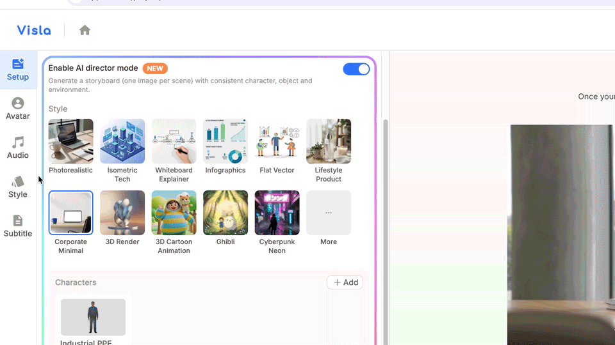Open the Setup sidebar tab
This screenshot has height=345, width=615.
[x=18, y=69]
